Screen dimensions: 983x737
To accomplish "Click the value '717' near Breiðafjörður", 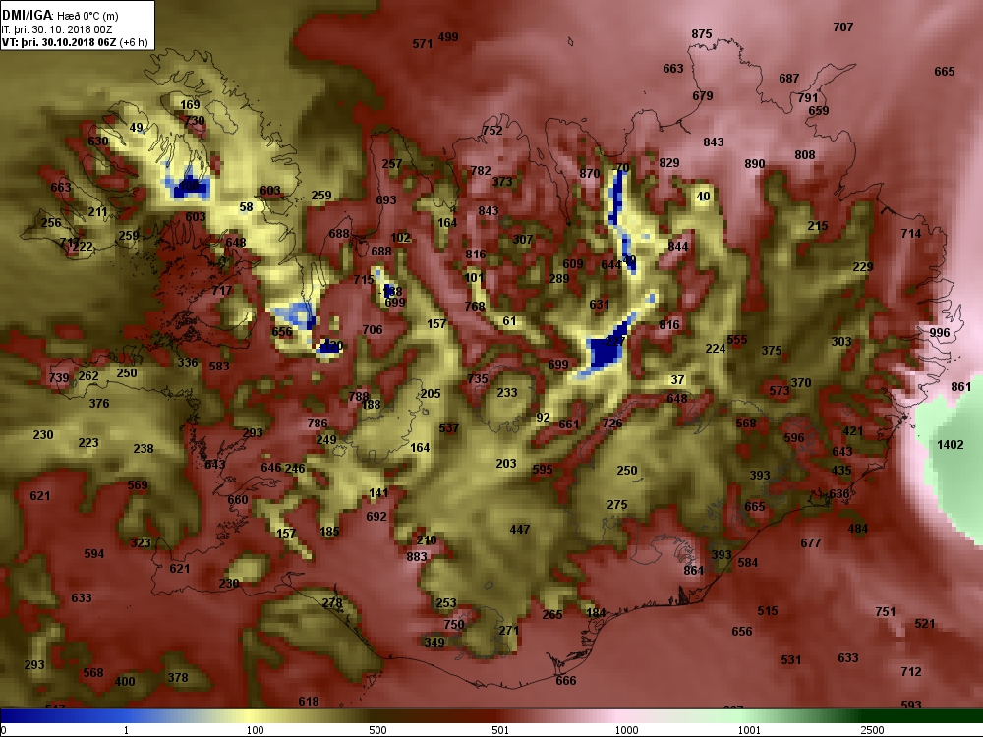I will pos(222,290).
